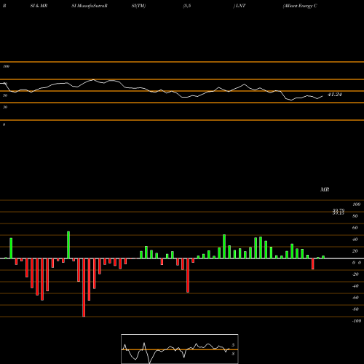Click the "-60" label on MR axis
This screenshot has width=364, height=364.
tap(355, 298)
